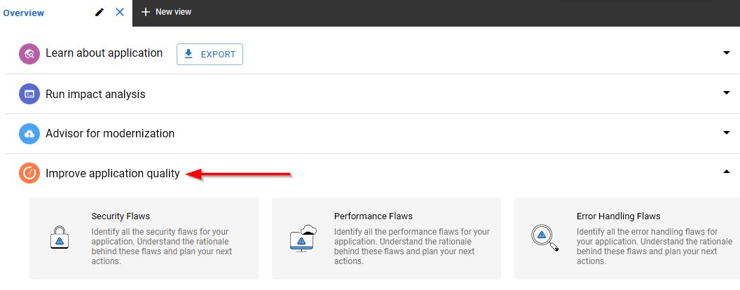The image size is (740, 290).
Task: Open a New view tab
Action: [x=173, y=12]
